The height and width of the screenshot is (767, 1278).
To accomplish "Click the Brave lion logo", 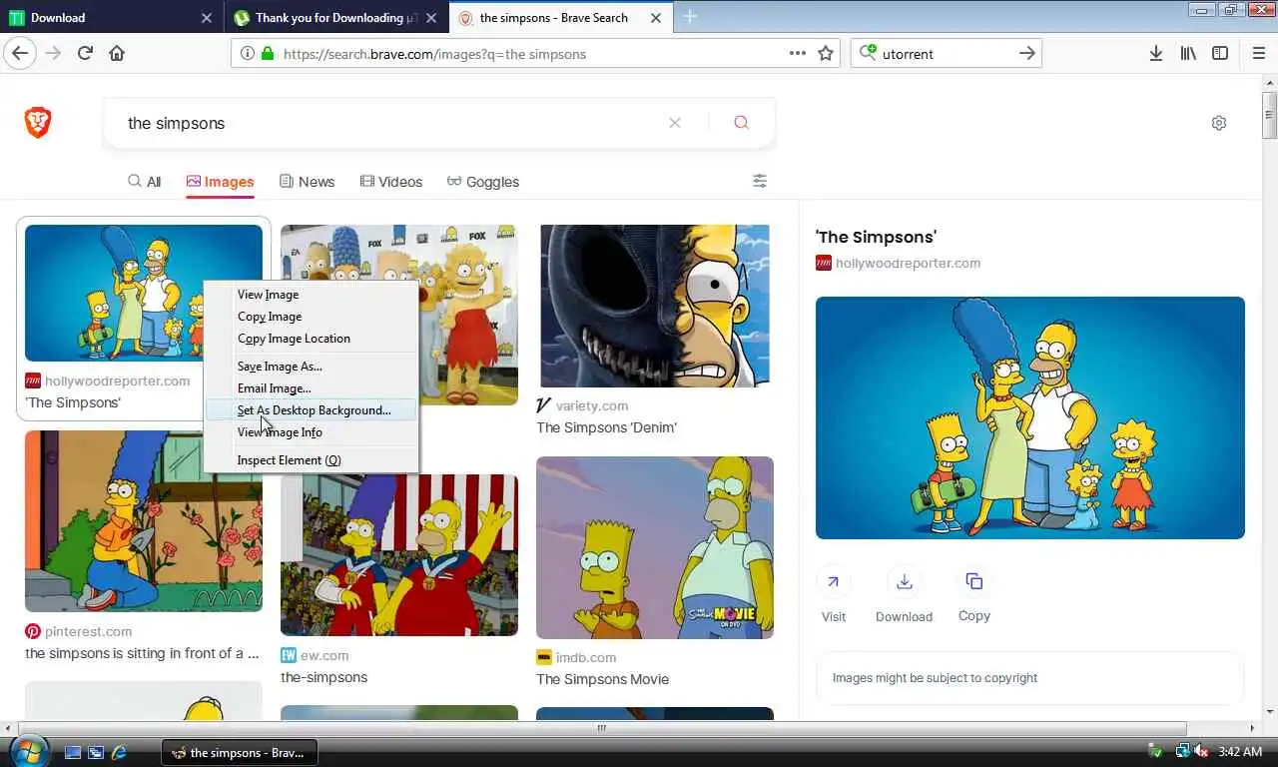I will tap(38, 123).
